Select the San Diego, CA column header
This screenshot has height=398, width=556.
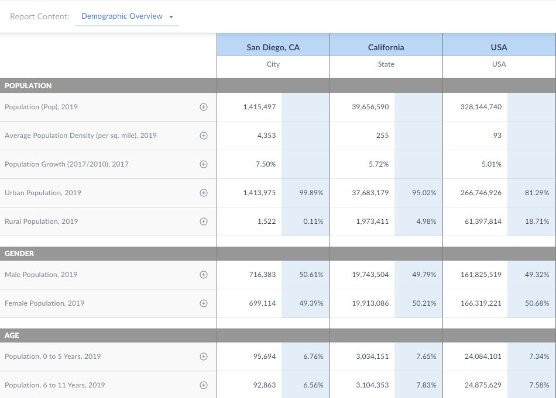273,47
